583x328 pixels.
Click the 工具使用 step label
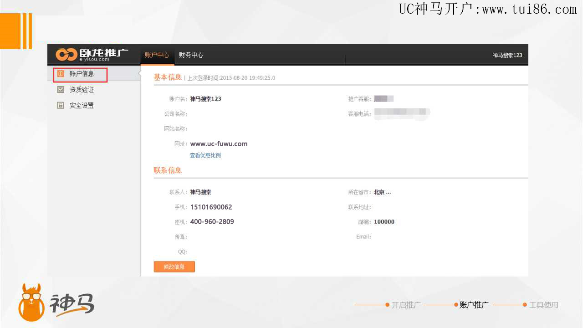(544, 305)
